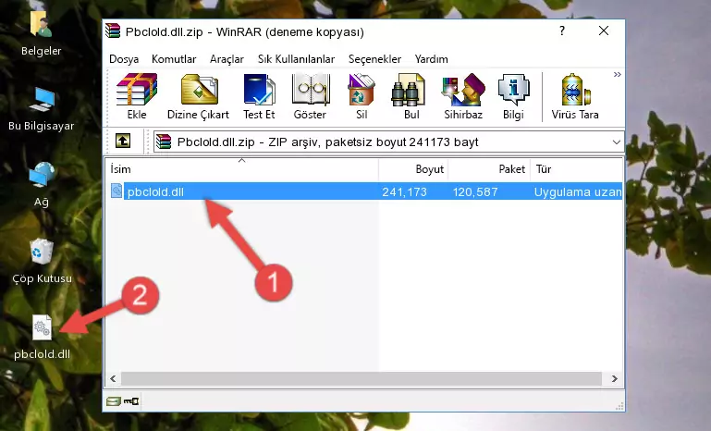Viewport: 711px width, 431px height.
Task: Click the drive icon in status bar
Action: click(x=114, y=401)
